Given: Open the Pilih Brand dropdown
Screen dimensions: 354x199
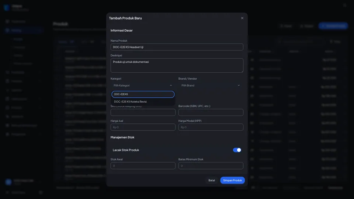Looking at the screenshot, I should pos(211,85).
